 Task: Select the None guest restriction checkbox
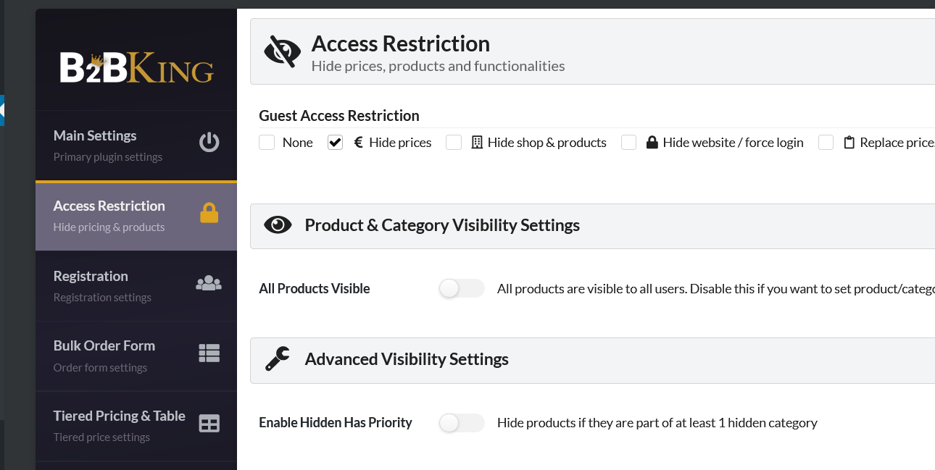coord(266,142)
